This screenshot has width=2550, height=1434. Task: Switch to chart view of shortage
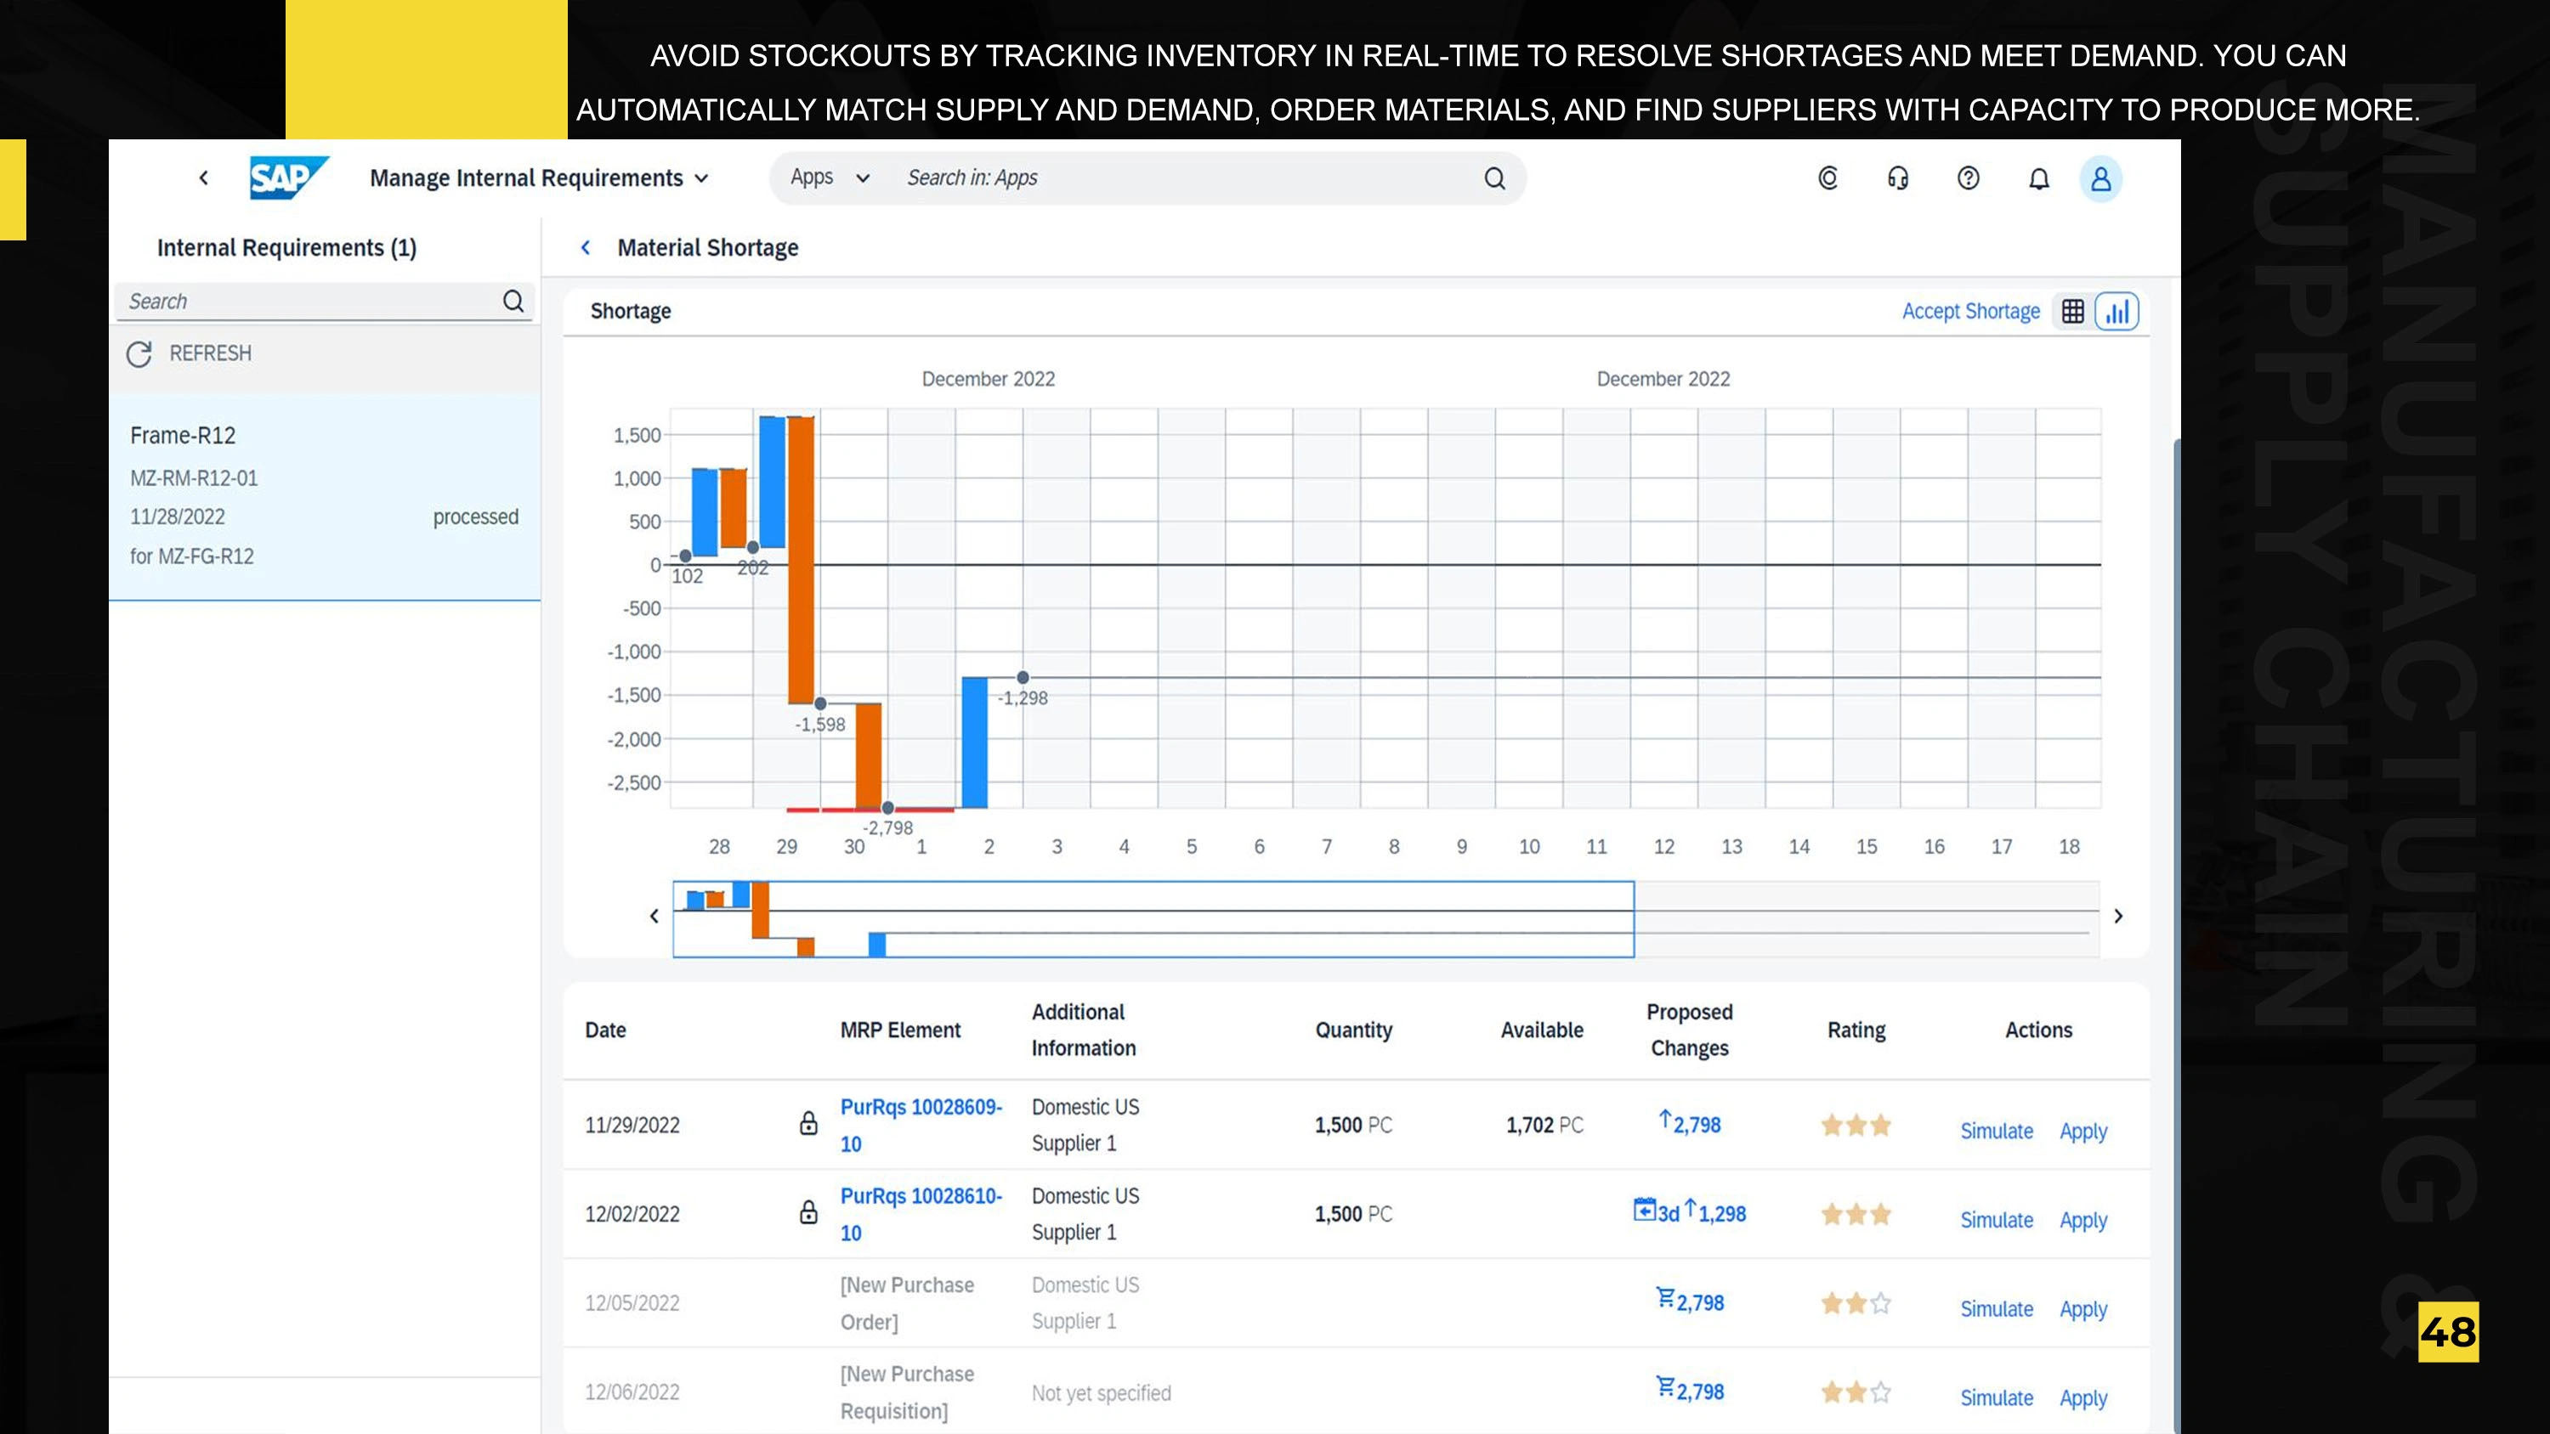pyautogui.click(x=2116, y=312)
